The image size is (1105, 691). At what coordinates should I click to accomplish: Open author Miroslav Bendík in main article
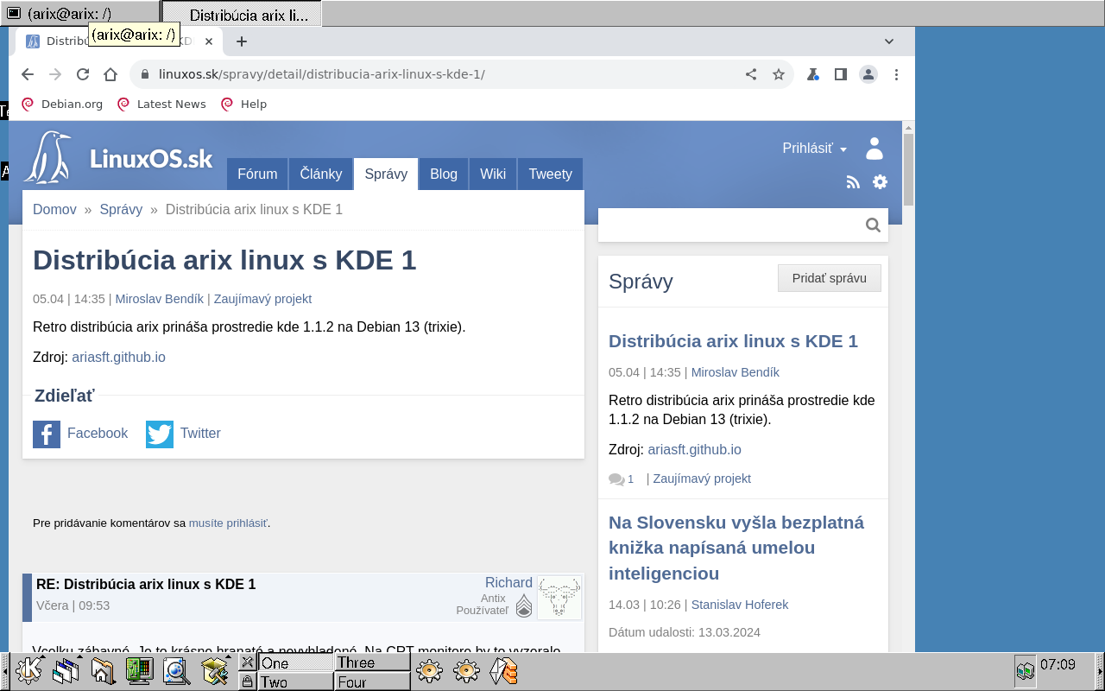(x=160, y=299)
